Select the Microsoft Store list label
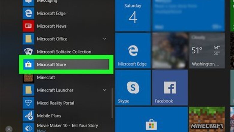 coord(51,64)
